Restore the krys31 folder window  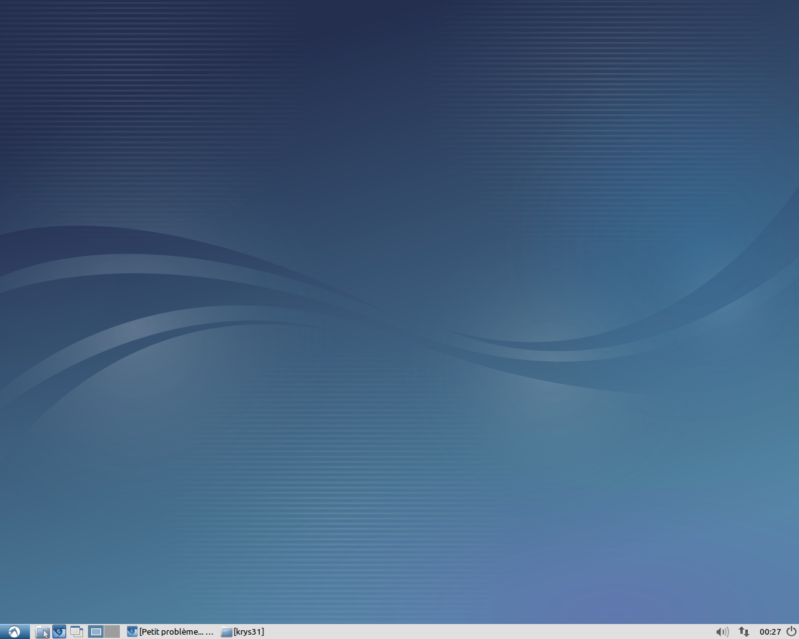[x=243, y=632]
